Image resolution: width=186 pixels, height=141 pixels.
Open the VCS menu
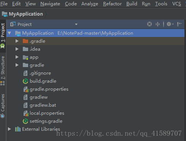click(176, 4)
